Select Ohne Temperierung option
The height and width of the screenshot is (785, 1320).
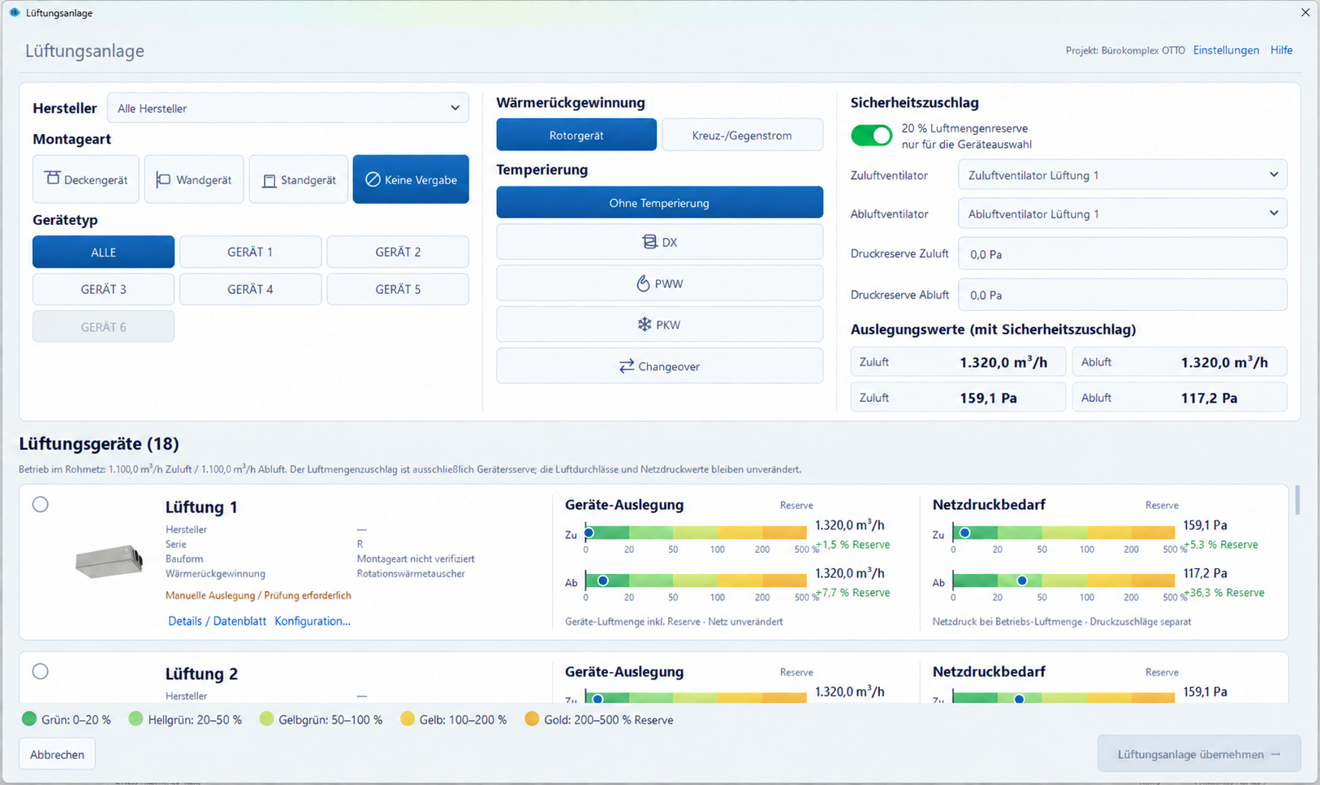coord(659,202)
